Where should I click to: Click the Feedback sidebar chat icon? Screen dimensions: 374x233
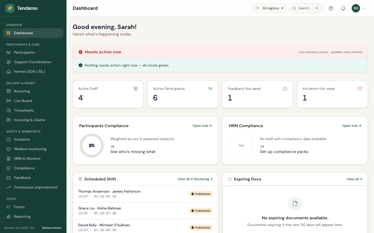(x=9, y=178)
